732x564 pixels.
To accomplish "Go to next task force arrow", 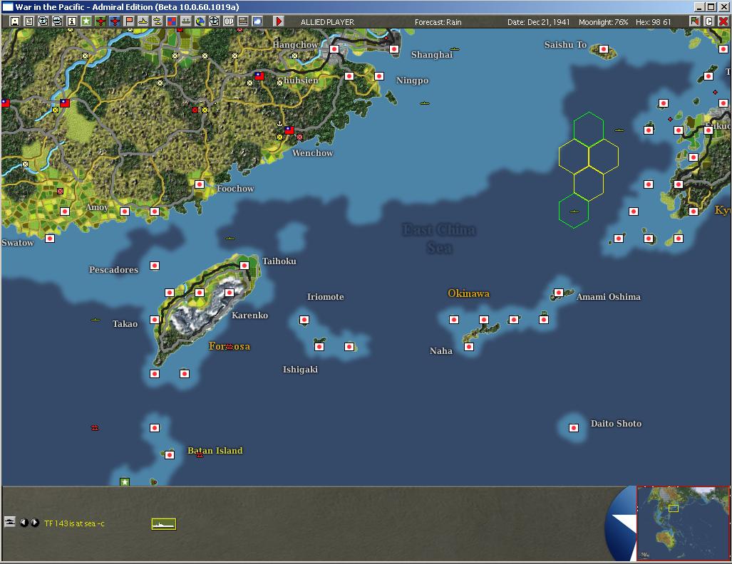I will pos(35,523).
